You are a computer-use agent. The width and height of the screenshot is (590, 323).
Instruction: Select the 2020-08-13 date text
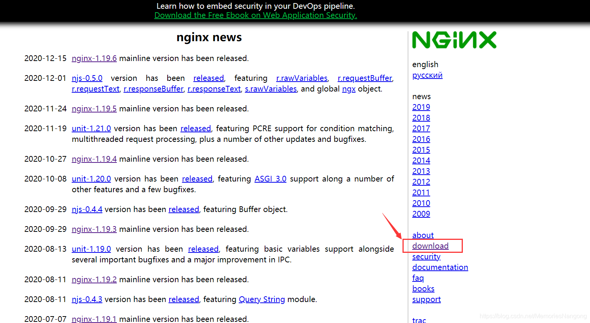pos(45,249)
